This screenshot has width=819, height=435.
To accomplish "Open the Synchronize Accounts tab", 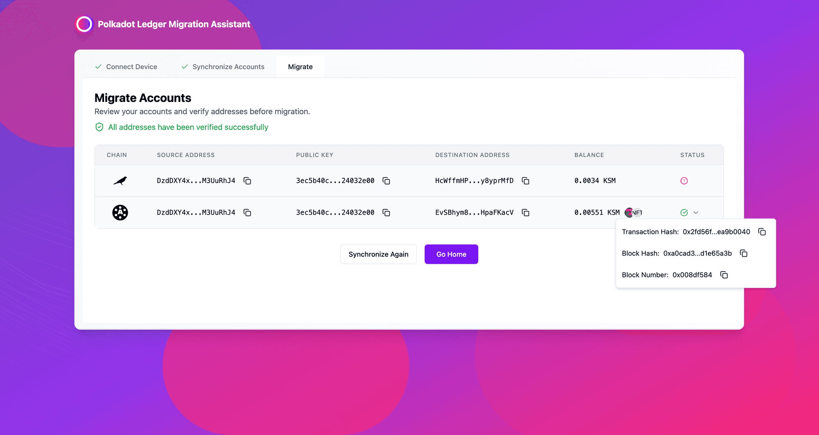I will 223,67.
